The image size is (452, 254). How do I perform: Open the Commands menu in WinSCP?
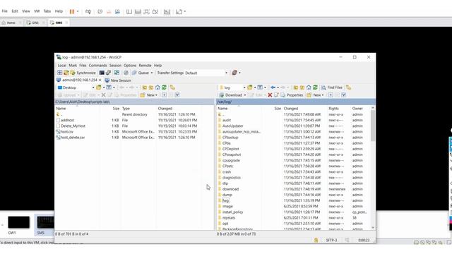[x=97, y=66]
